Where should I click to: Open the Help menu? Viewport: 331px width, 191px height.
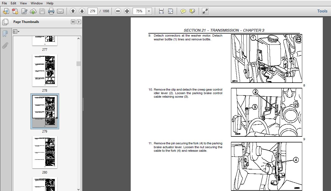click(x=50, y=3)
